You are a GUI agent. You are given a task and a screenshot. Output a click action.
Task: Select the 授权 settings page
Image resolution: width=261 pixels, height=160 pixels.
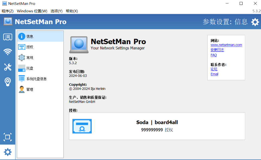pyautogui.click(x=40, y=47)
